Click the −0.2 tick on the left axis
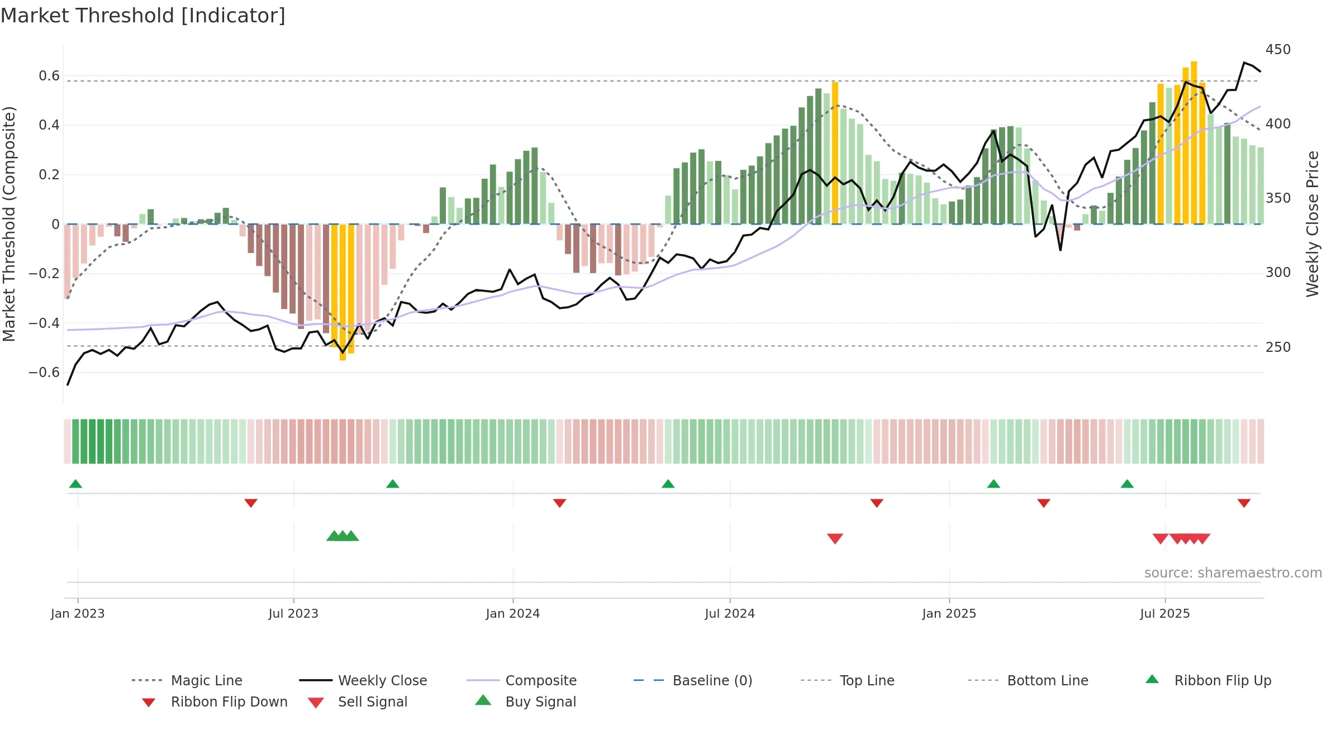The width and height of the screenshot is (1341, 754). coord(44,274)
